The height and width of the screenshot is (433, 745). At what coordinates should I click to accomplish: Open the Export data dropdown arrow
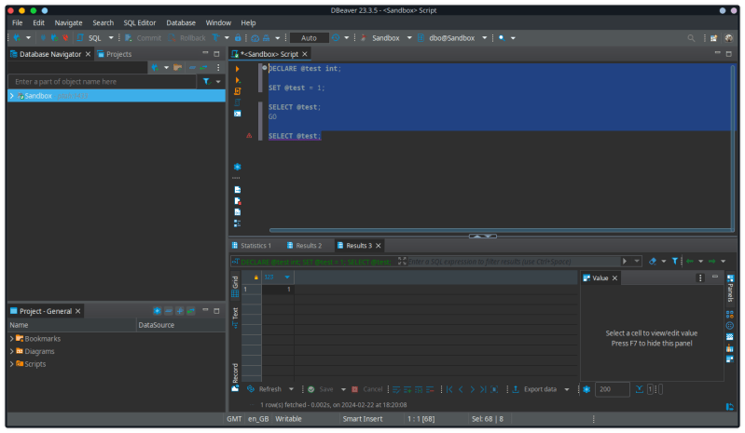(x=567, y=389)
